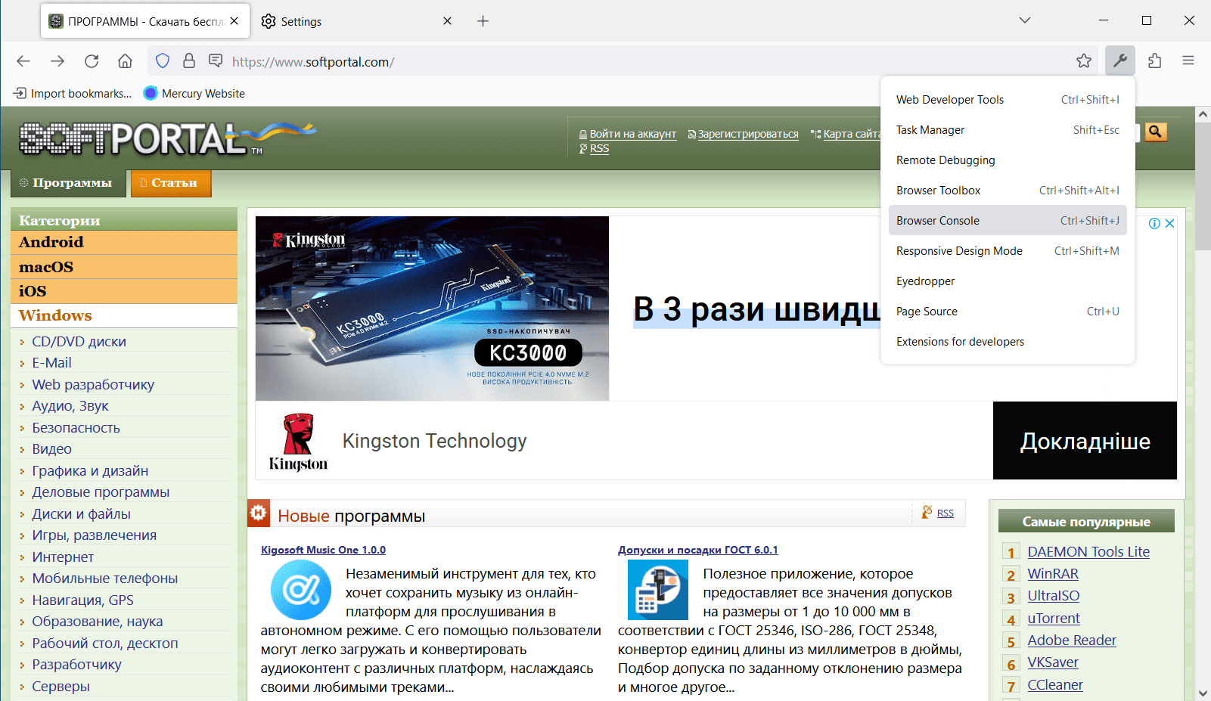Open Web Developer Tools
This screenshot has width=1211, height=701.
click(1008, 100)
